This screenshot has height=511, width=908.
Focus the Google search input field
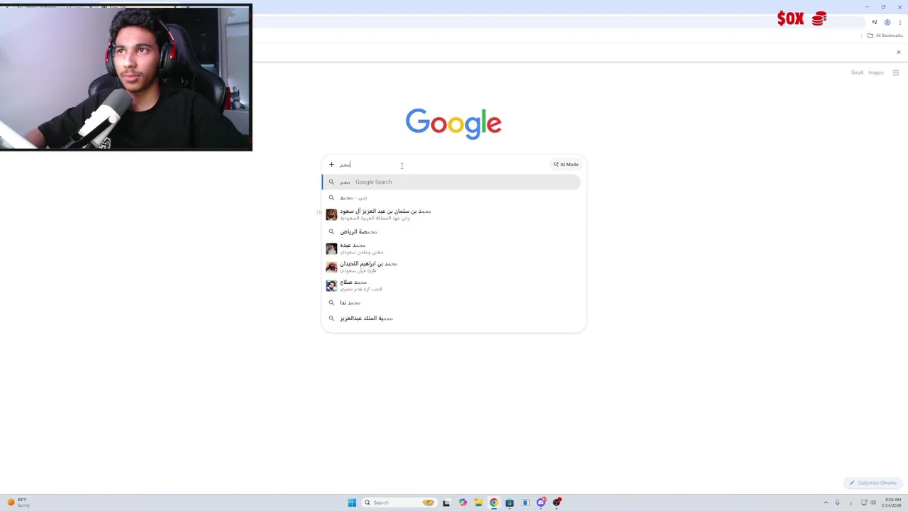point(443,165)
